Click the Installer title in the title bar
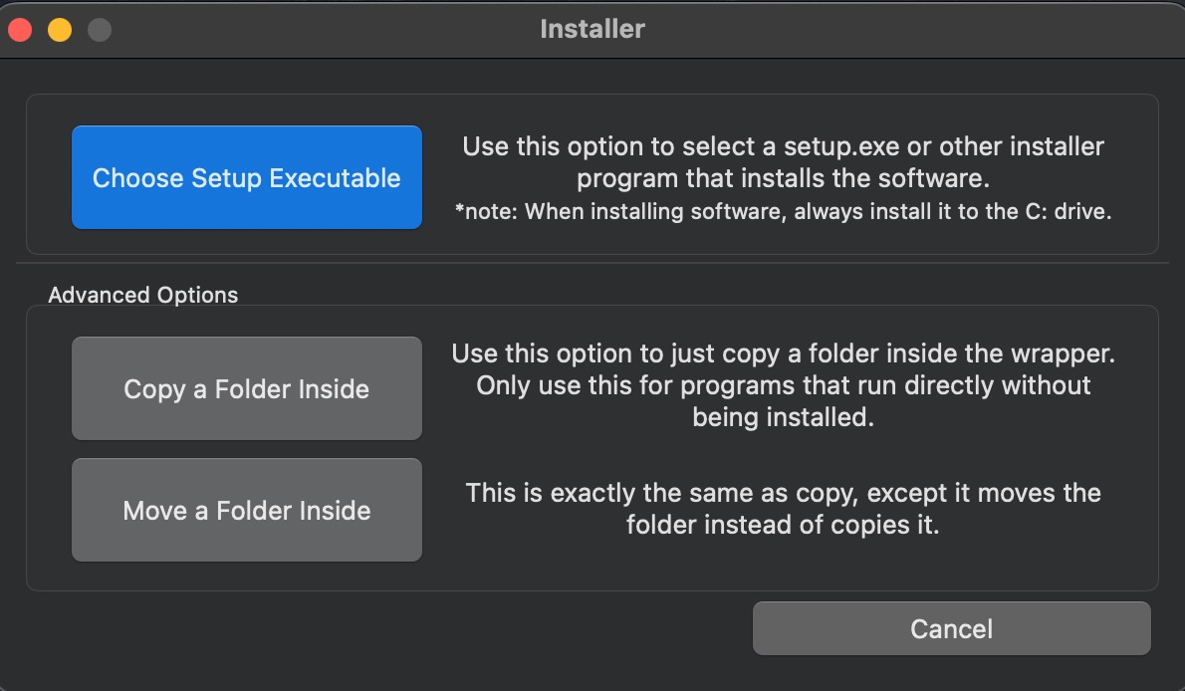 [x=592, y=29]
